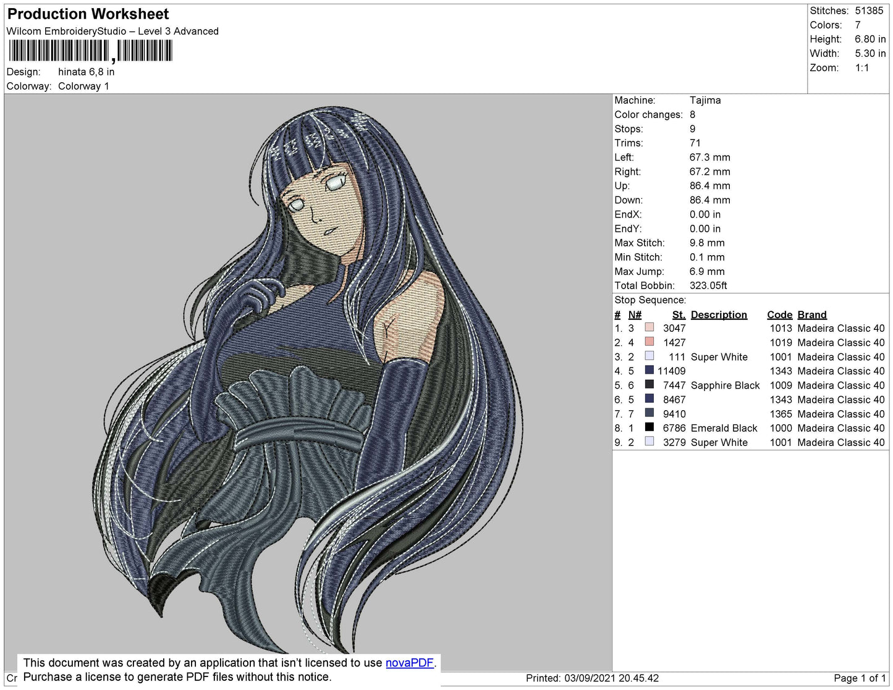Screen dimensions: 893x690
Task: Select the Sapphire Black color swatch
Action: tap(649, 384)
